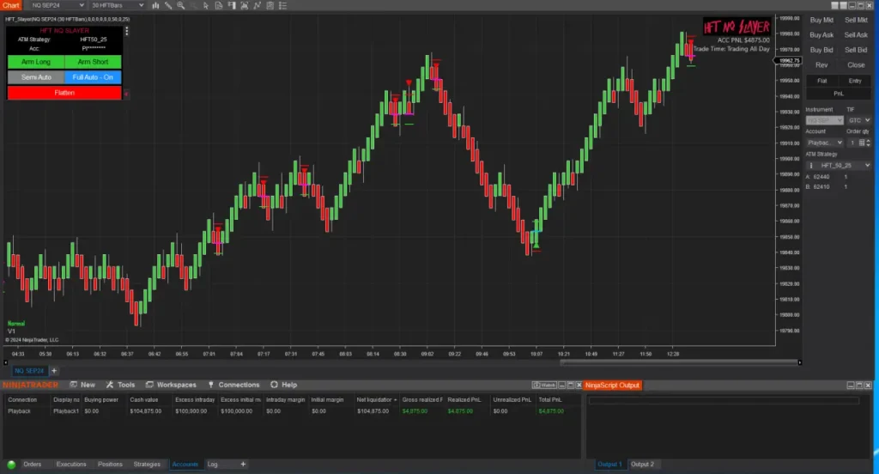The height and width of the screenshot is (474, 879).
Task: Toggle Arm Long
Action: (36, 62)
